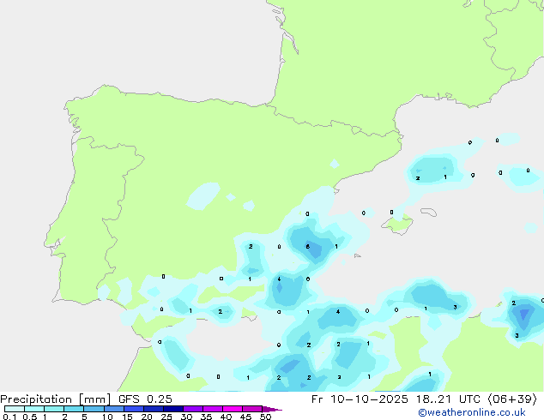
Task: Click the 35 to 40 mm legend swatch
Action: [213, 409]
